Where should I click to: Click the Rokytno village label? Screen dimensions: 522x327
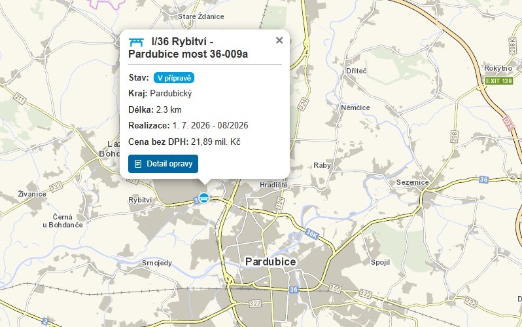(498, 68)
